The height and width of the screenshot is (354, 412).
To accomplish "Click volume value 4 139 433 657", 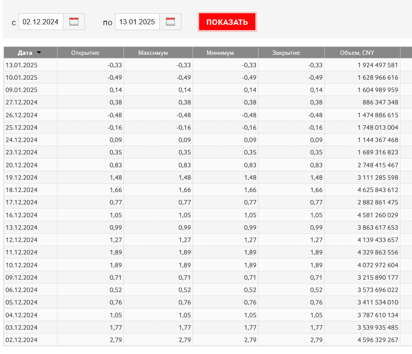I will click(x=377, y=240).
